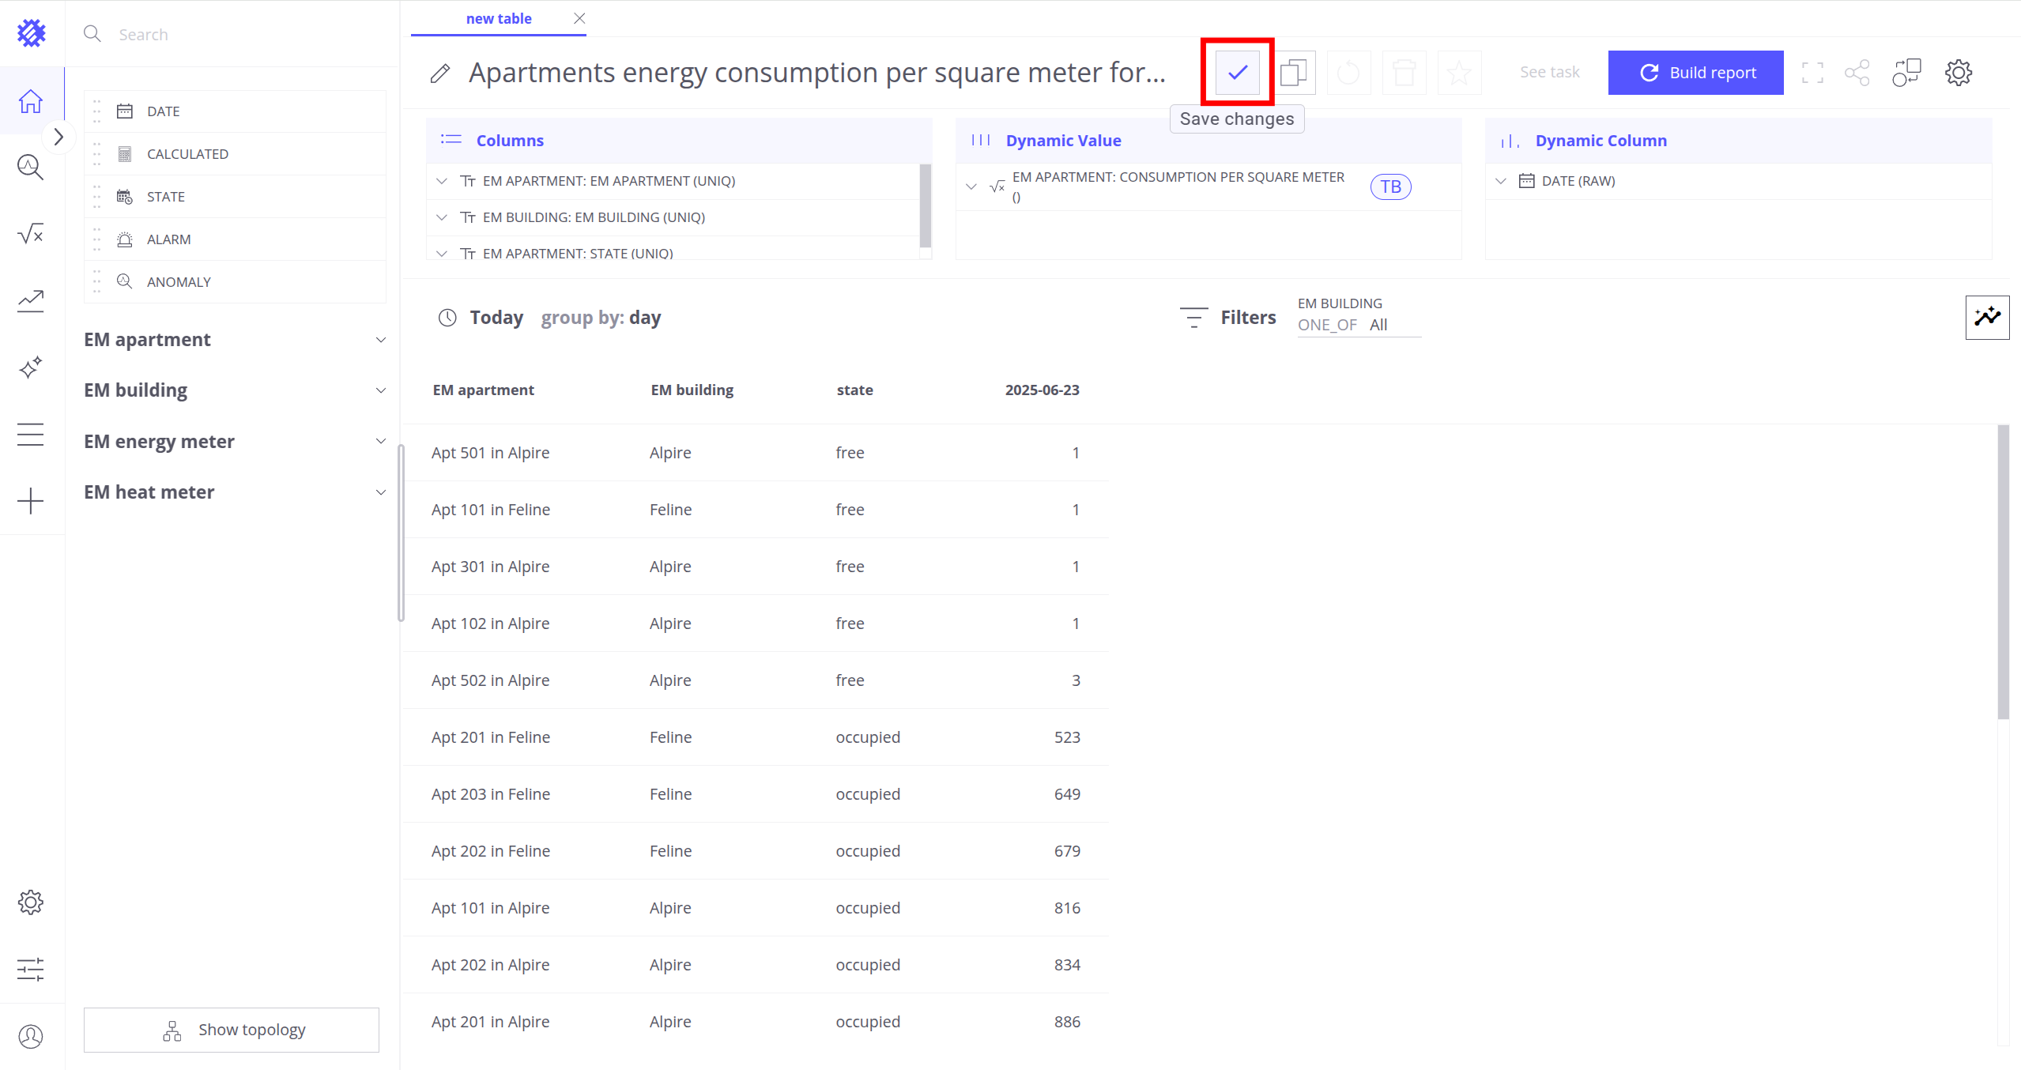
Task: Expand the DATE (RAW) dynamic column chevron
Action: 1501,181
